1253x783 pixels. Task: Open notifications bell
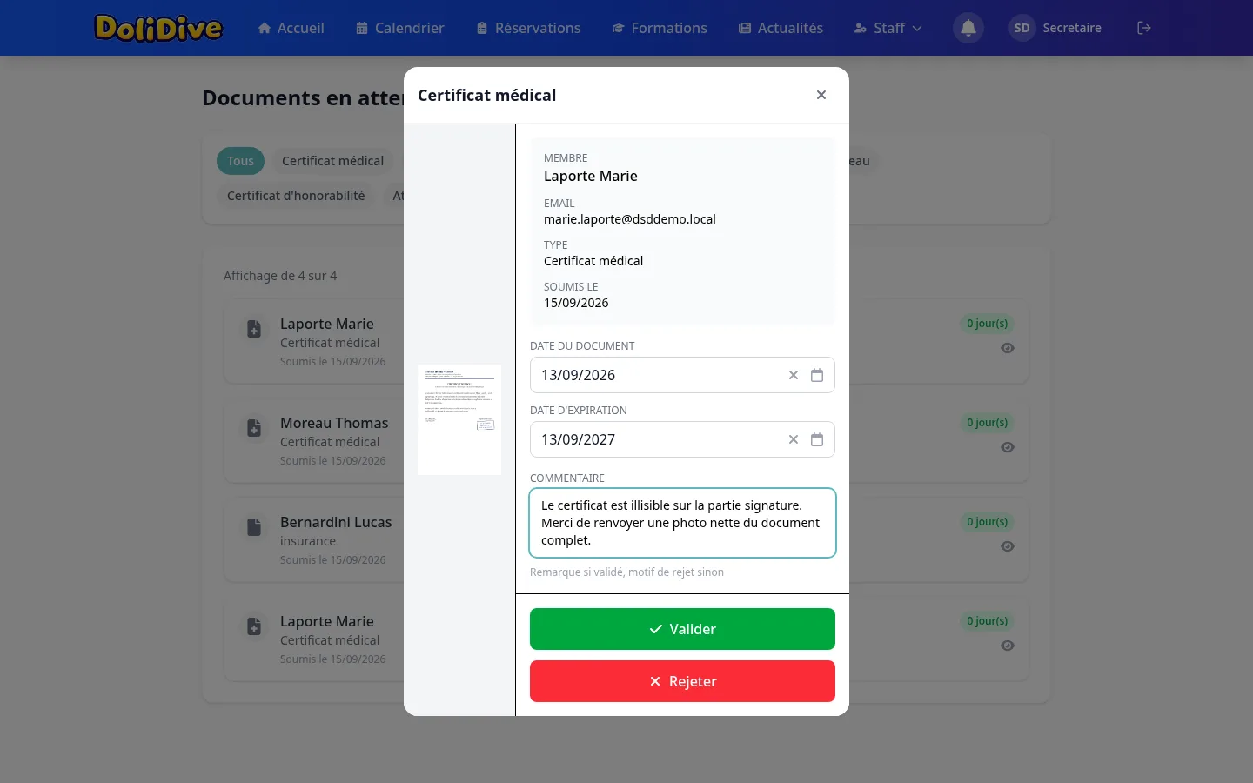click(968, 28)
